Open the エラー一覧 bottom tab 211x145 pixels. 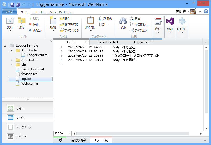click(101, 140)
